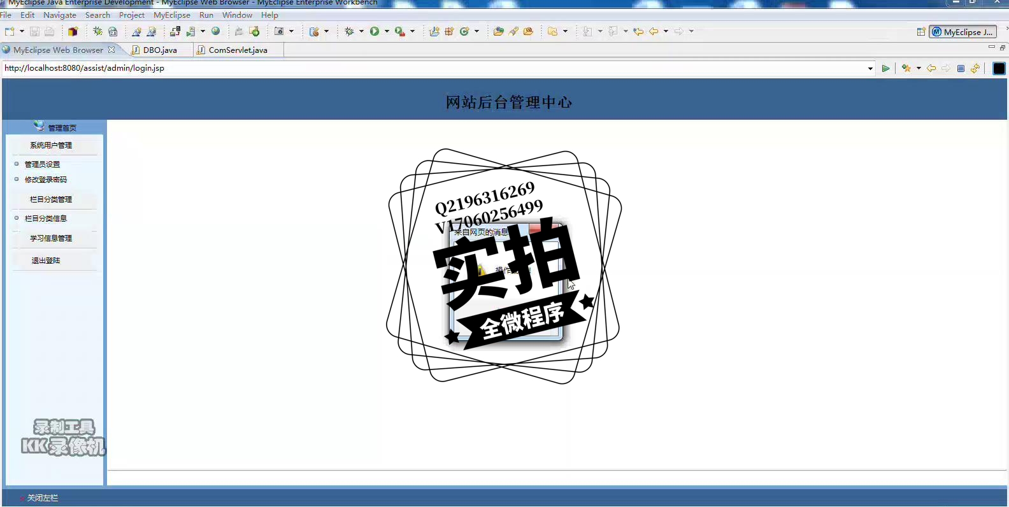This screenshot has height=507, width=1009.
Task: Click the Forward navigation arrow in the toolbar
Action: (x=679, y=31)
